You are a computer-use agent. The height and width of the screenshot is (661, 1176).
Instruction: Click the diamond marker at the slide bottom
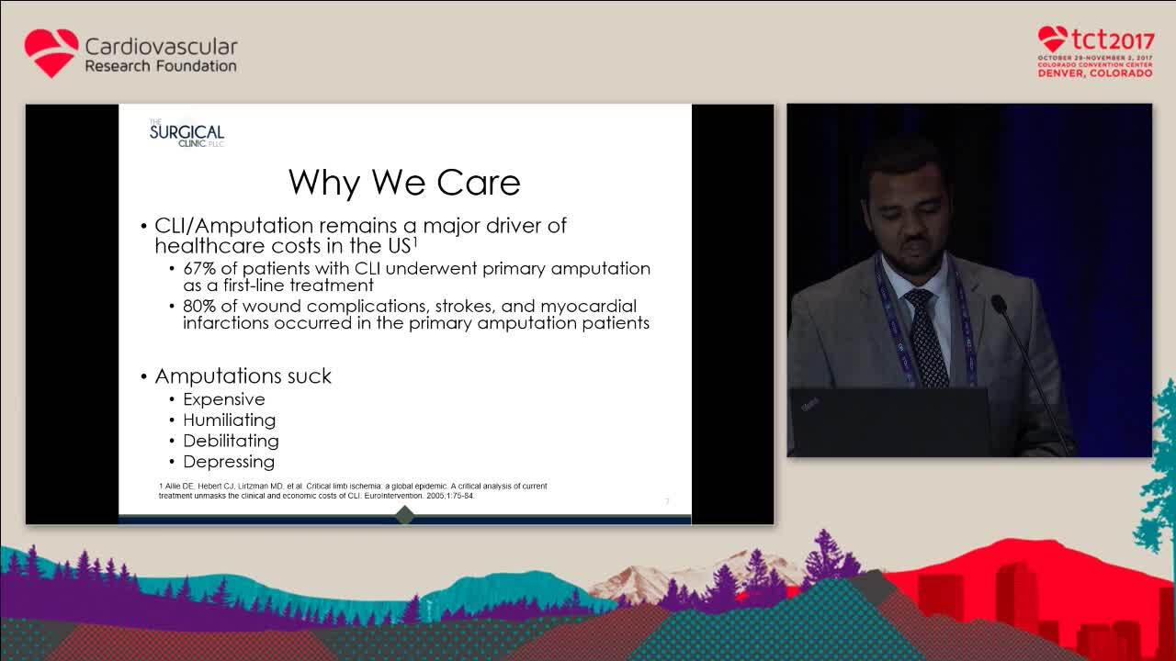pyautogui.click(x=404, y=515)
